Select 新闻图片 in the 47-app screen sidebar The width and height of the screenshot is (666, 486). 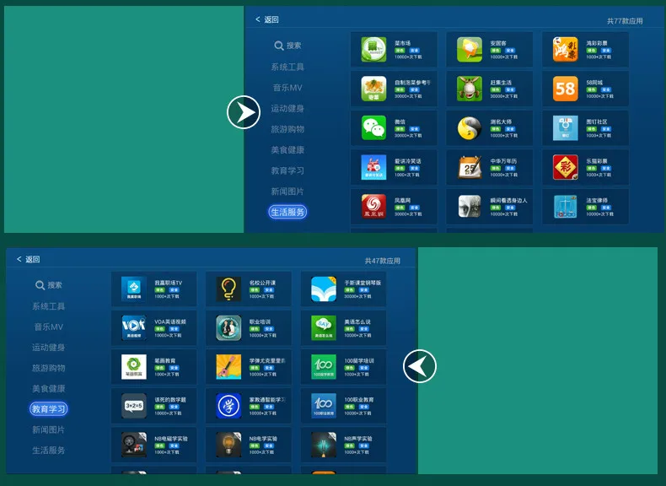click(x=48, y=429)
